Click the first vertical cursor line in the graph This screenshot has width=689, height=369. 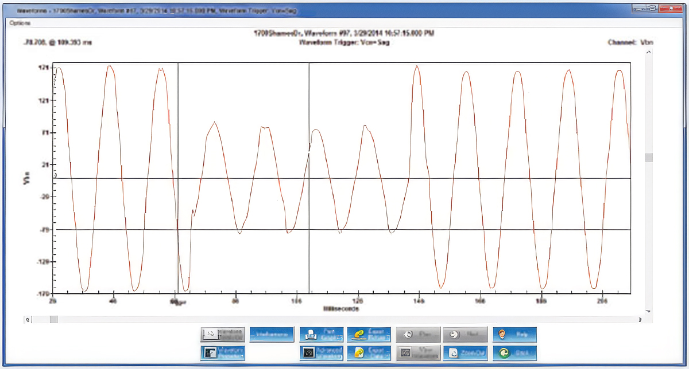coord(177,179)
